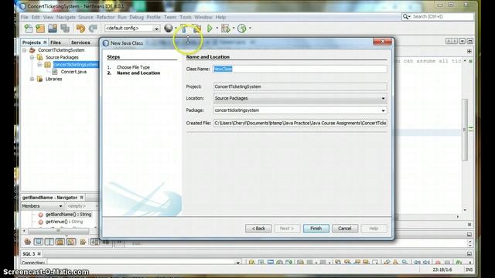Click the editor vertical scrollbar thumb
This screenshot has width=495, height=278.
pos(465,129)
